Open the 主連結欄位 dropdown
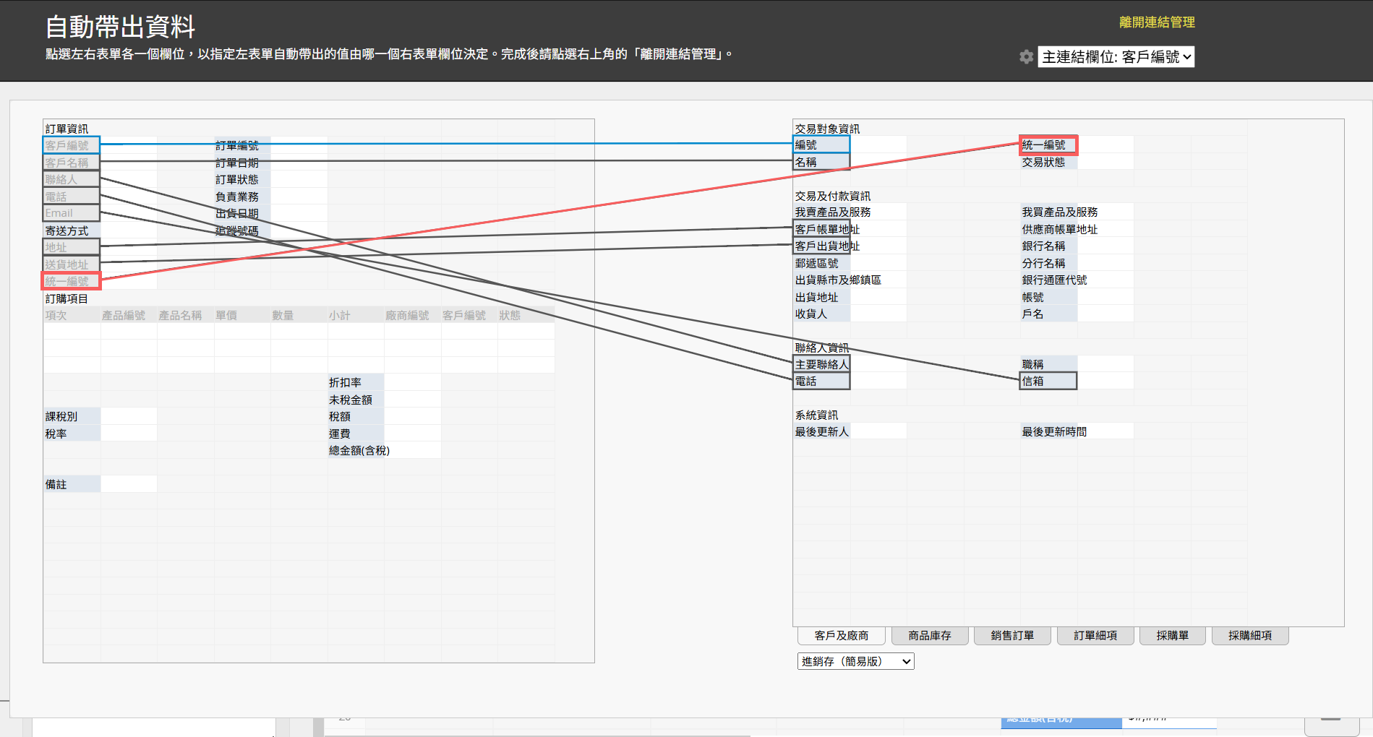Viewport: 1373px width, 737px height. tap(1116, 57)
